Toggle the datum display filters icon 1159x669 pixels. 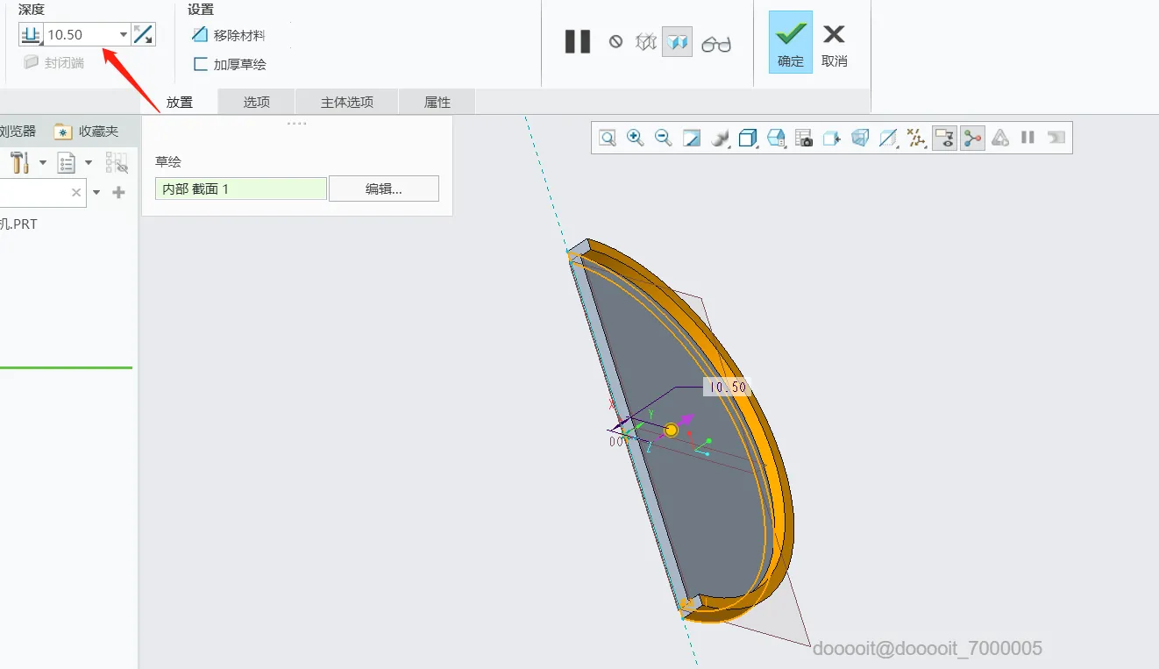pos(916,138)
